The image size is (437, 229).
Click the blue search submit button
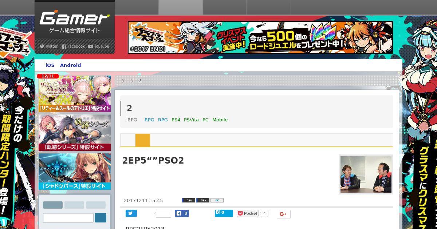pos(101,218)
